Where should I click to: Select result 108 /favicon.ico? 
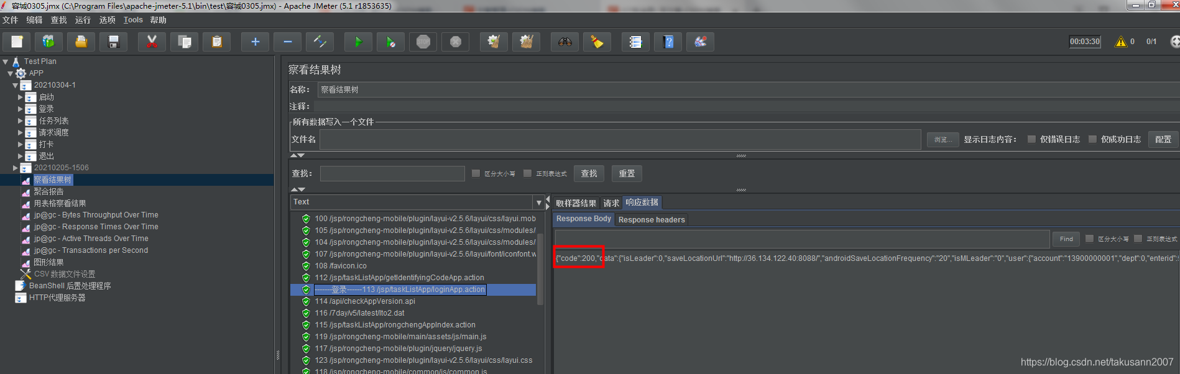[341, 266]
